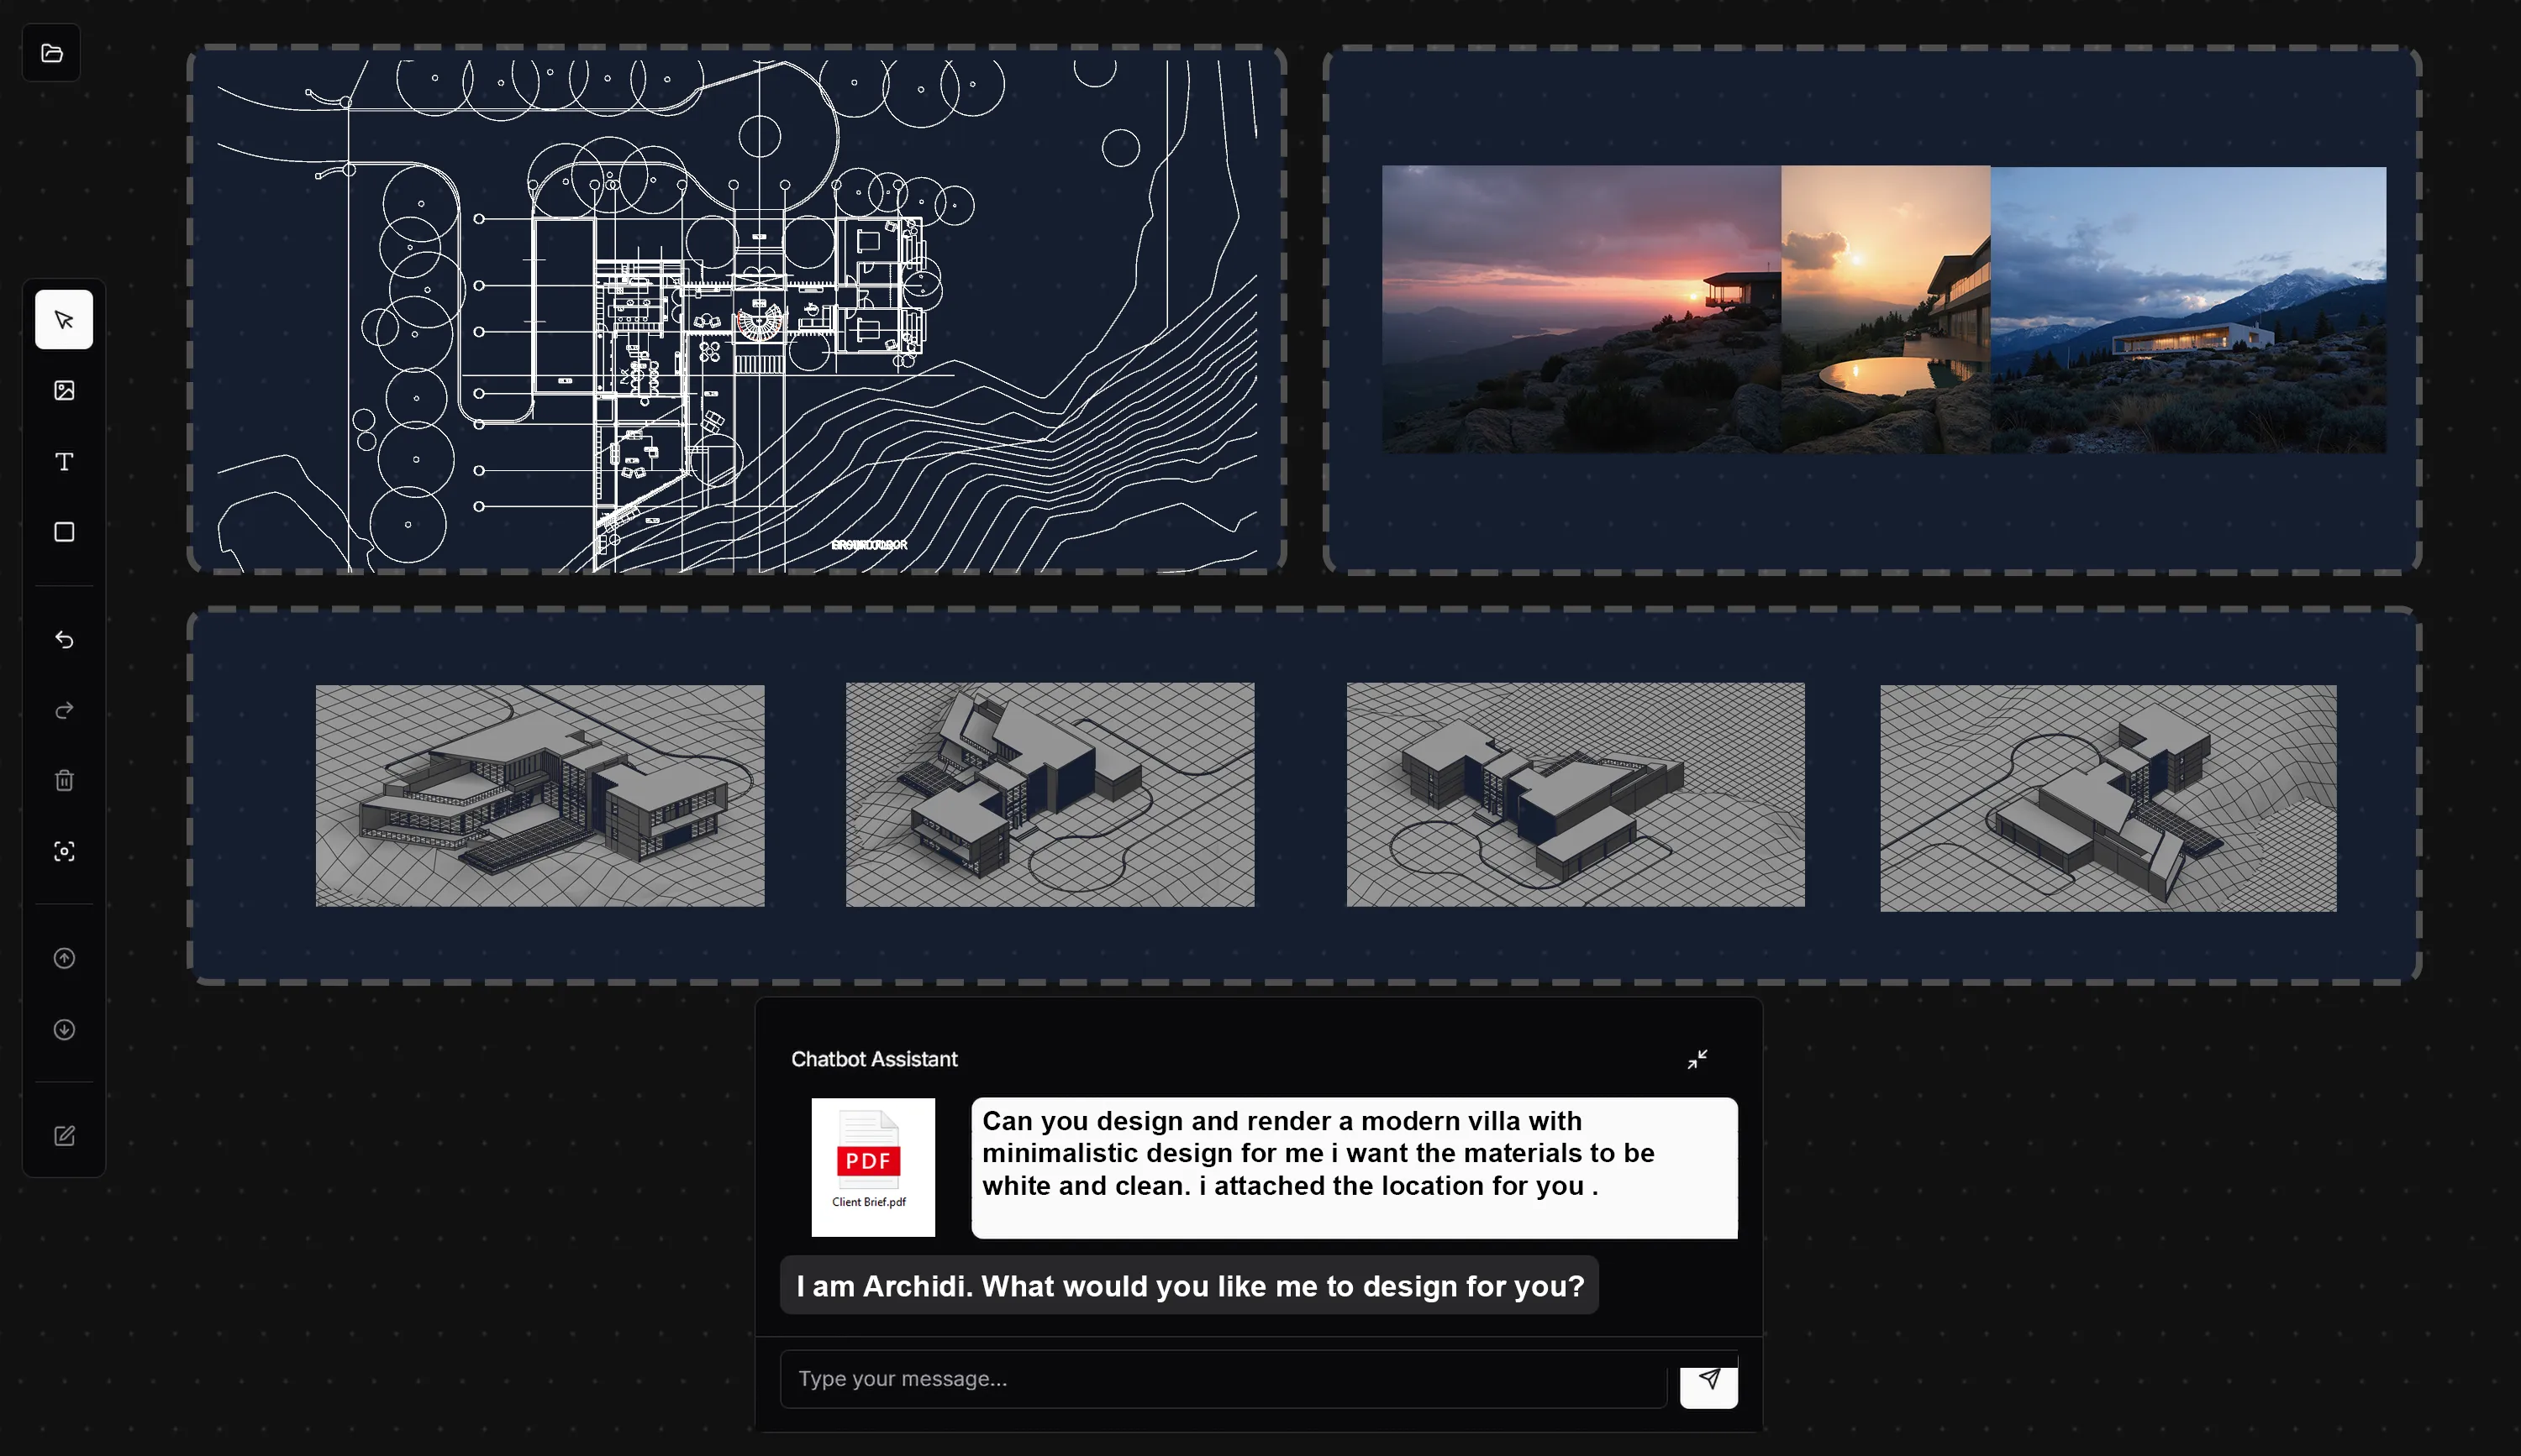Select the first 3D massing model image
Viewport: 2521px width, 1456px height.
(539, 795)
